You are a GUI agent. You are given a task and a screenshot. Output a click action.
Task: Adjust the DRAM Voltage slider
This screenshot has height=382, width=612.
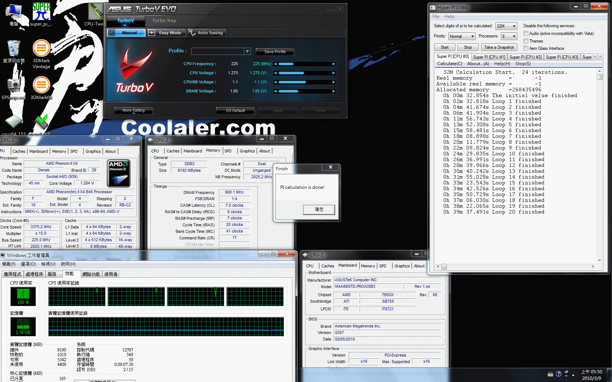tap(304, 91)
